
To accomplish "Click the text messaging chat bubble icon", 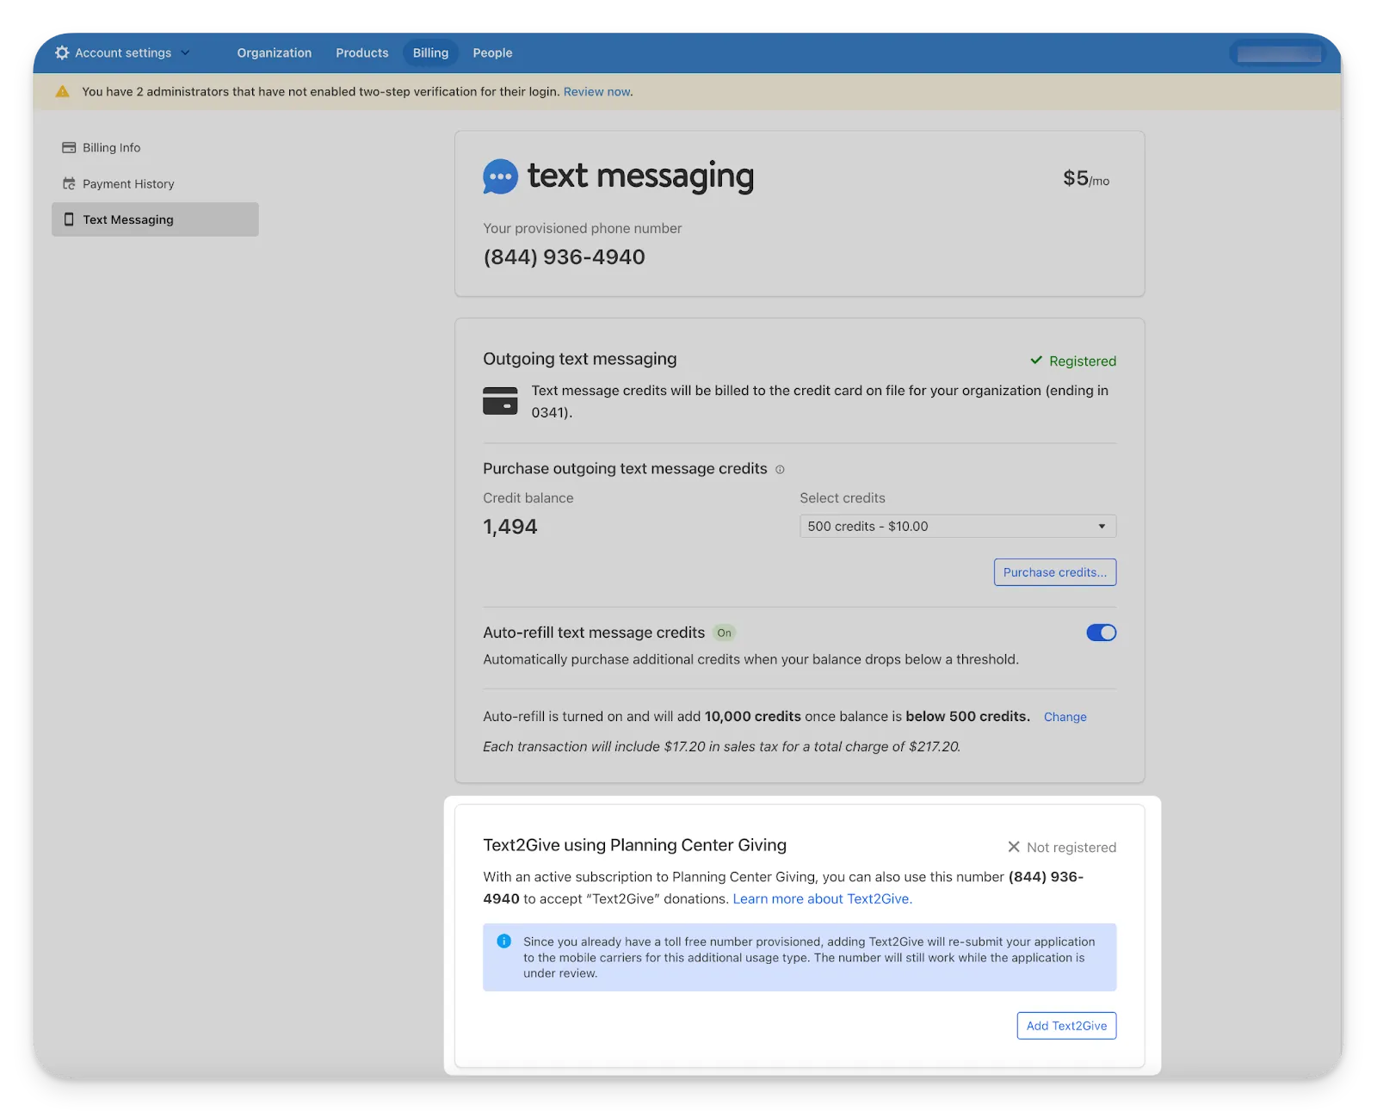I will click(500, 176).
